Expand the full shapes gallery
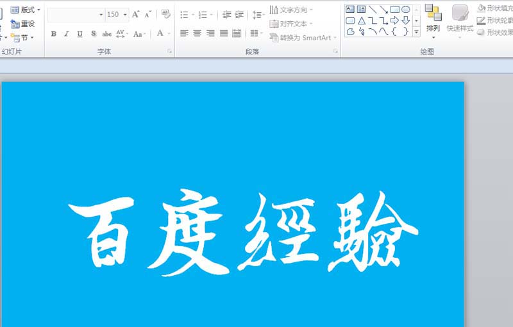This screenshot has height=327, width=513. (416, 32)
